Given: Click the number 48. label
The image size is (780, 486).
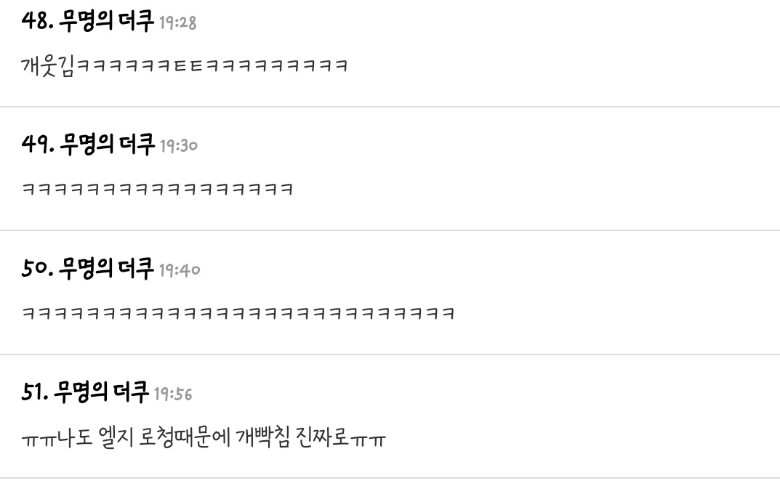Looking at the screenshot, I should click(37, 21).
